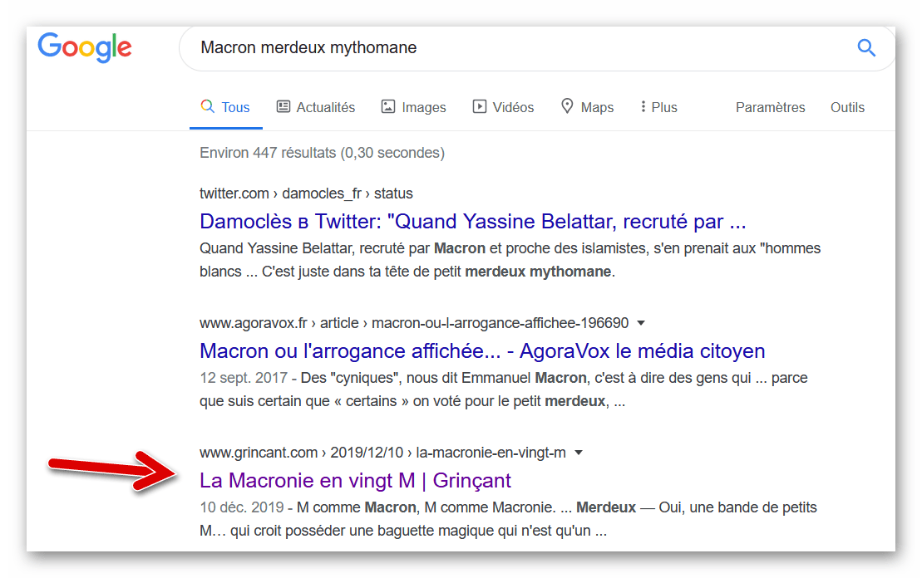Select the Tous tab
This screenshot has height=578, width=922.
click(x=226, y=107)
